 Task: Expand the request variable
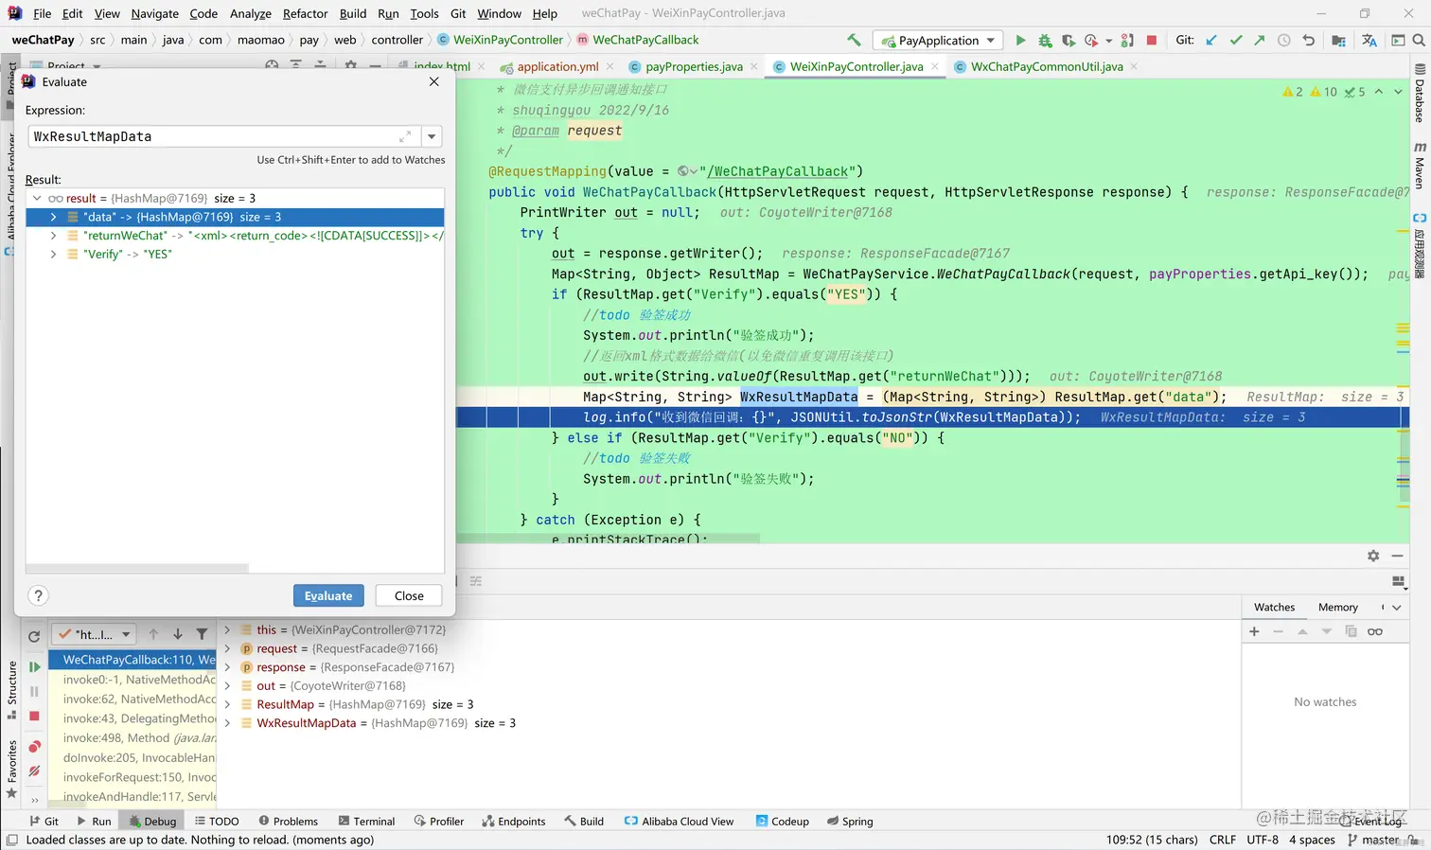[227, 648]
